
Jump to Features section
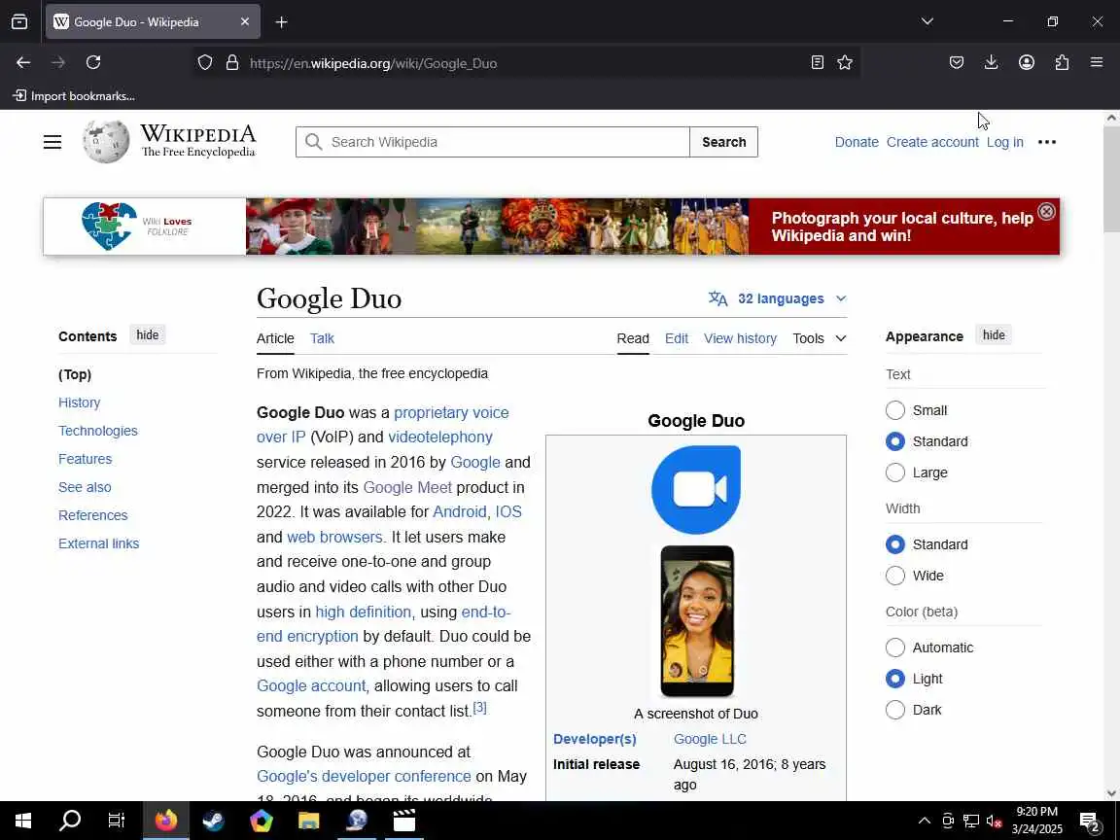point(85,459)
